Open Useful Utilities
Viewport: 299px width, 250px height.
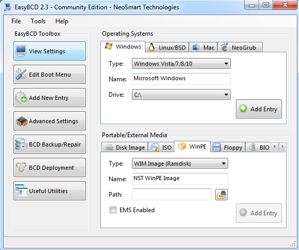coord(50,191)
